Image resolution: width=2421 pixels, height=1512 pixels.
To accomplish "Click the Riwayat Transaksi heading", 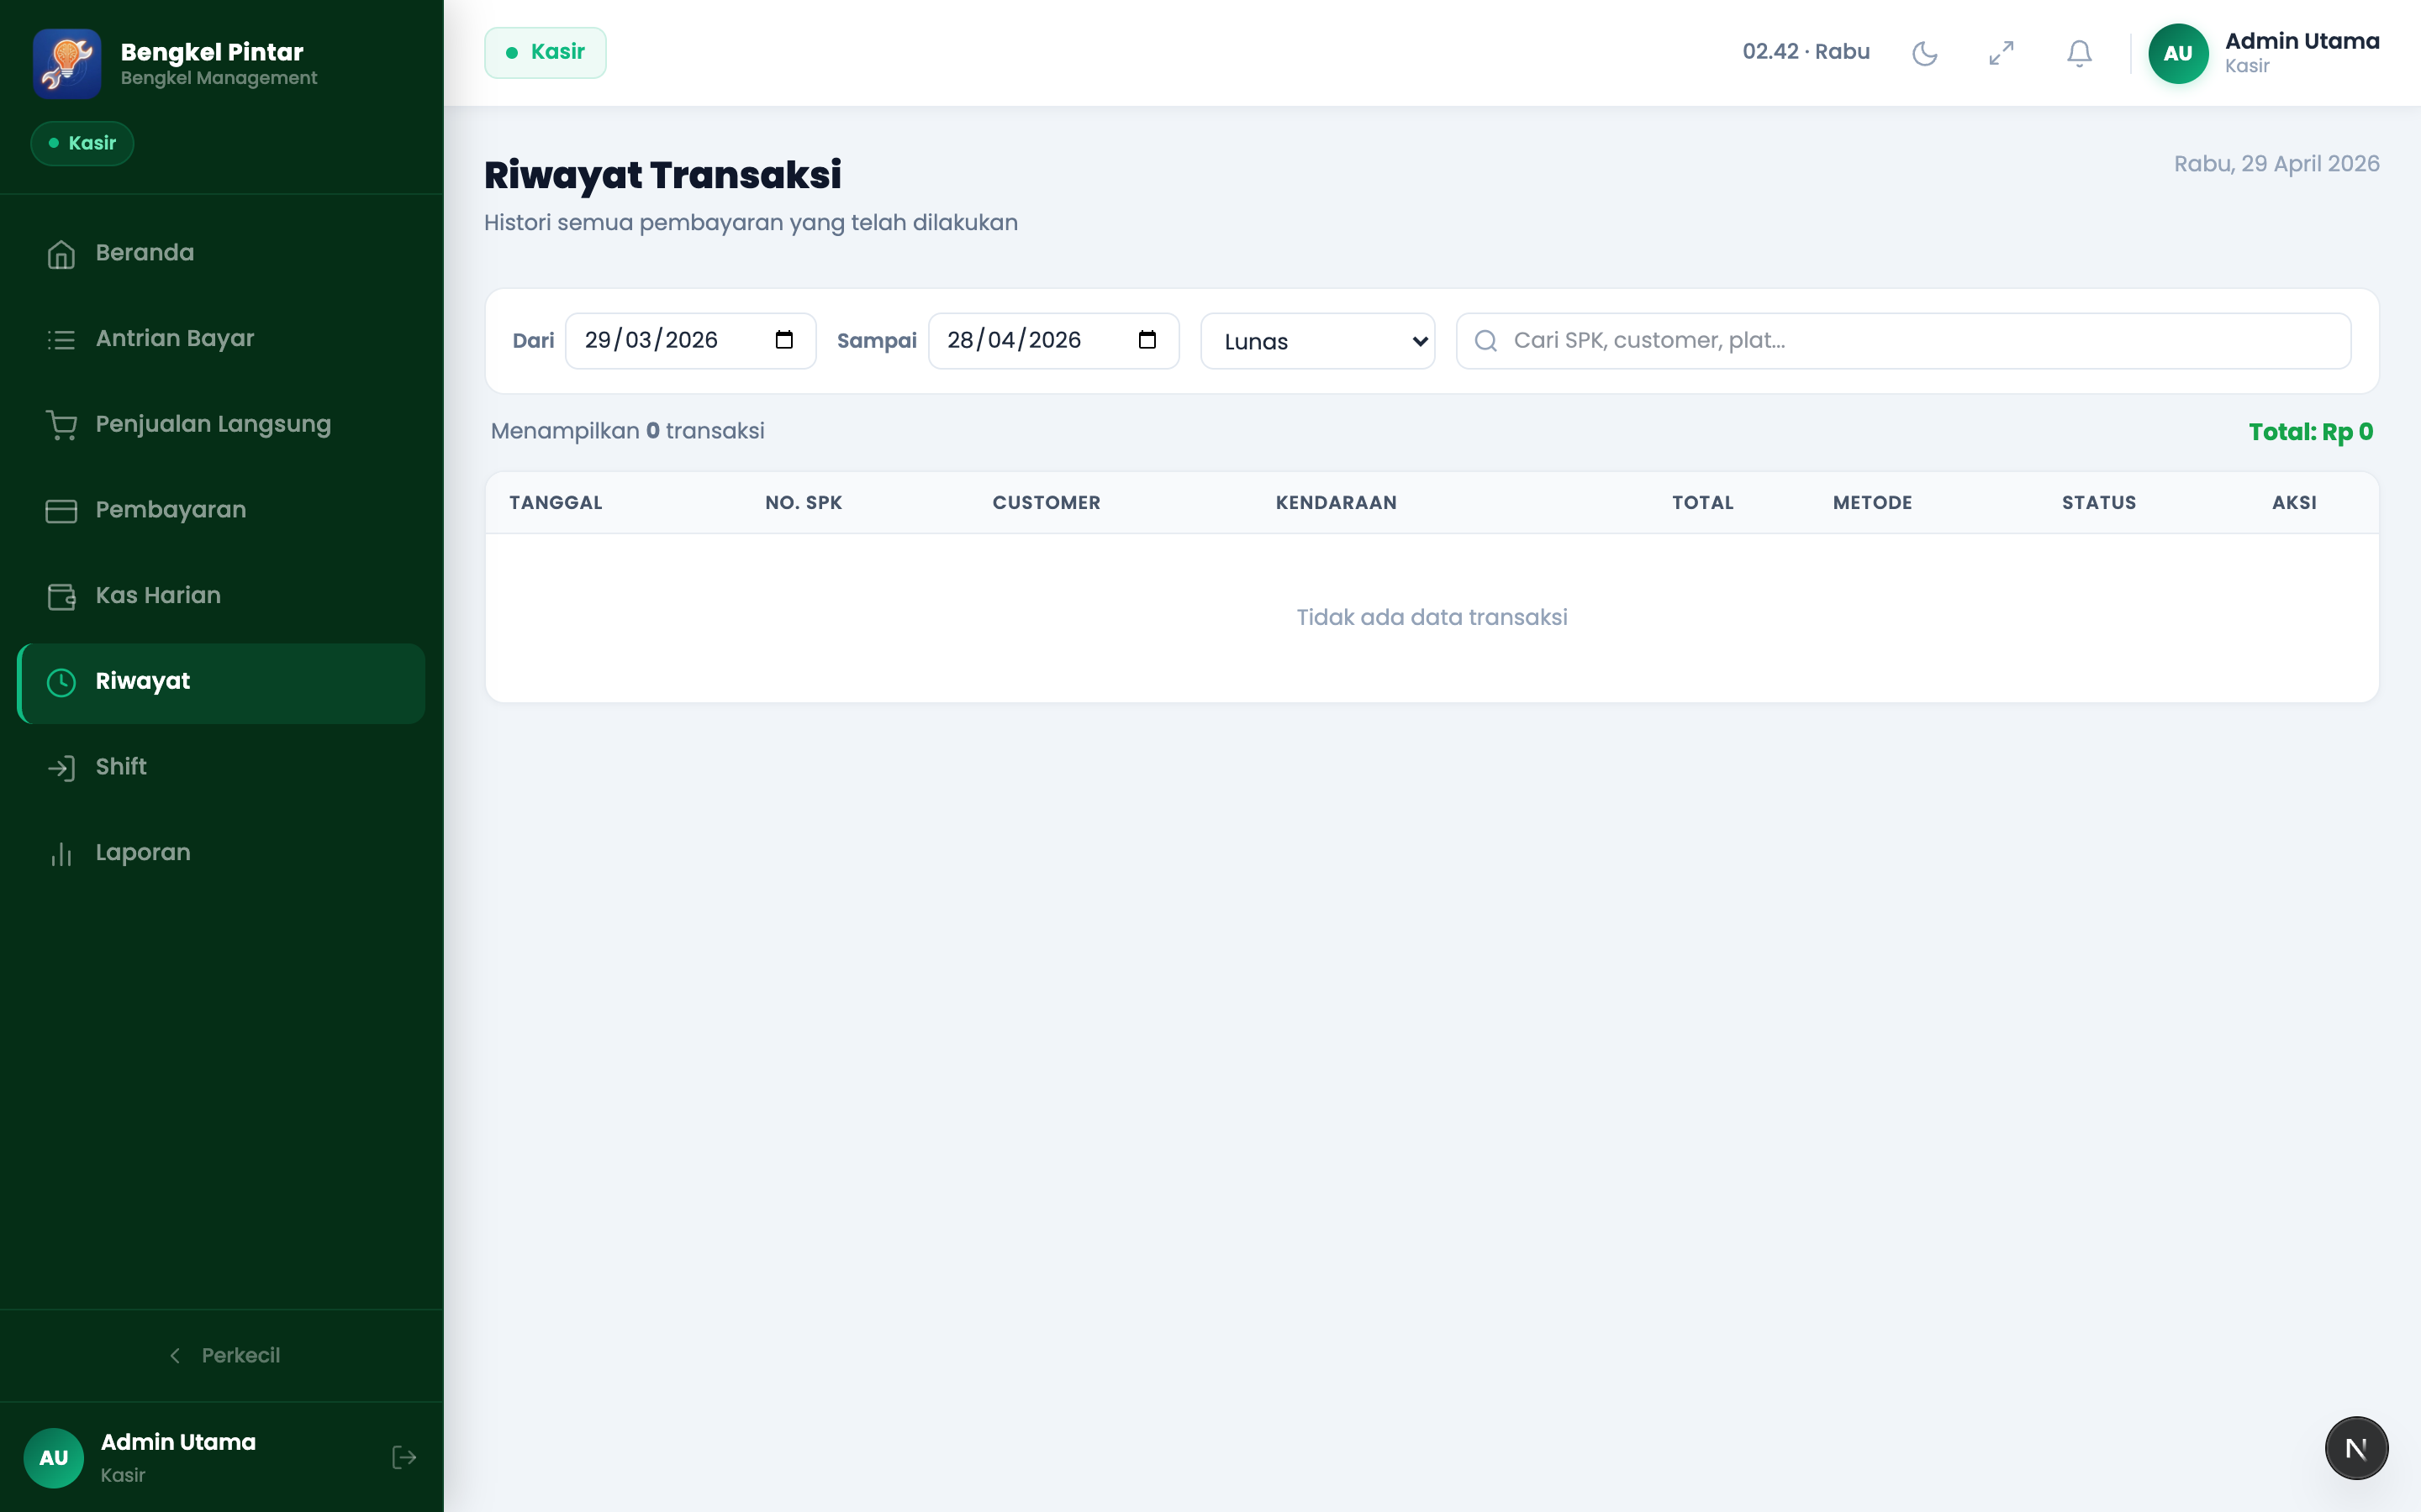I will tap(662, 175).
